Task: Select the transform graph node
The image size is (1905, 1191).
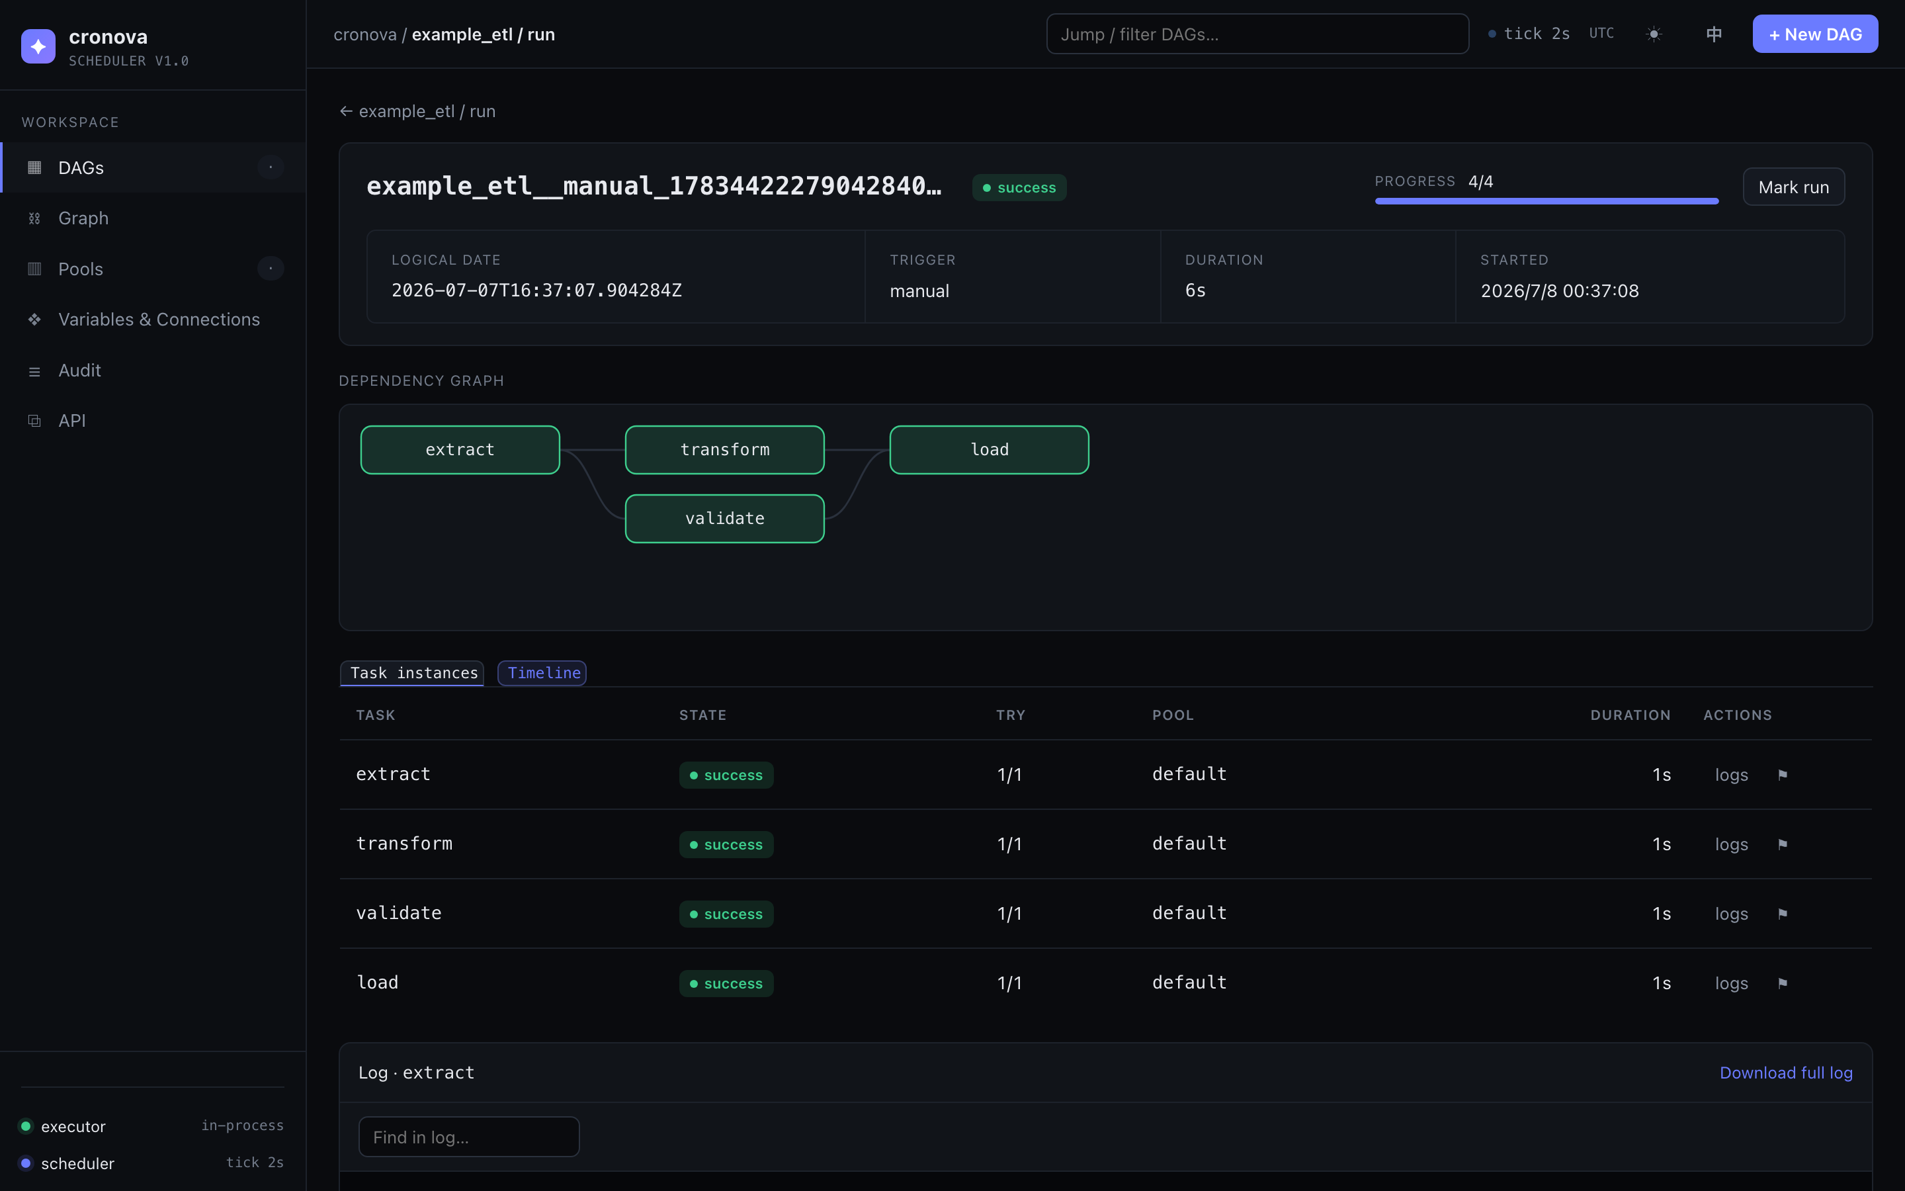Action: click(x=724, y=450)
